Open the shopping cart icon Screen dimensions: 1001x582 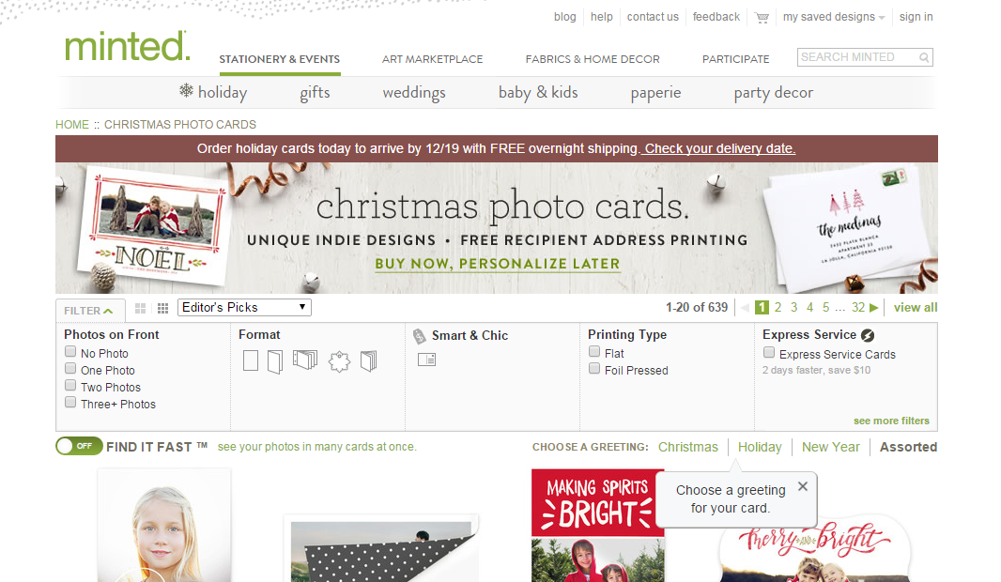click(x=762, y=17)
